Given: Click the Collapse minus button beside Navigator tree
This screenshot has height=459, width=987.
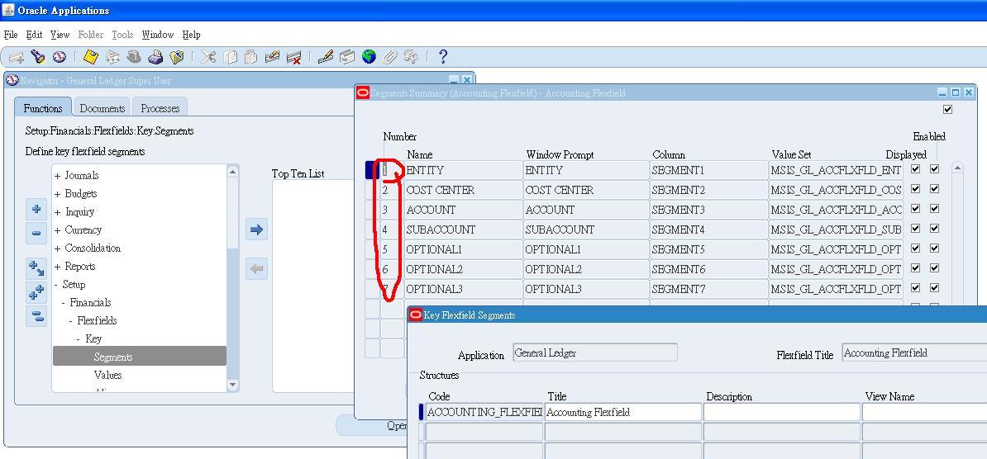Looking at the screenshot, I should click(36, 234).
